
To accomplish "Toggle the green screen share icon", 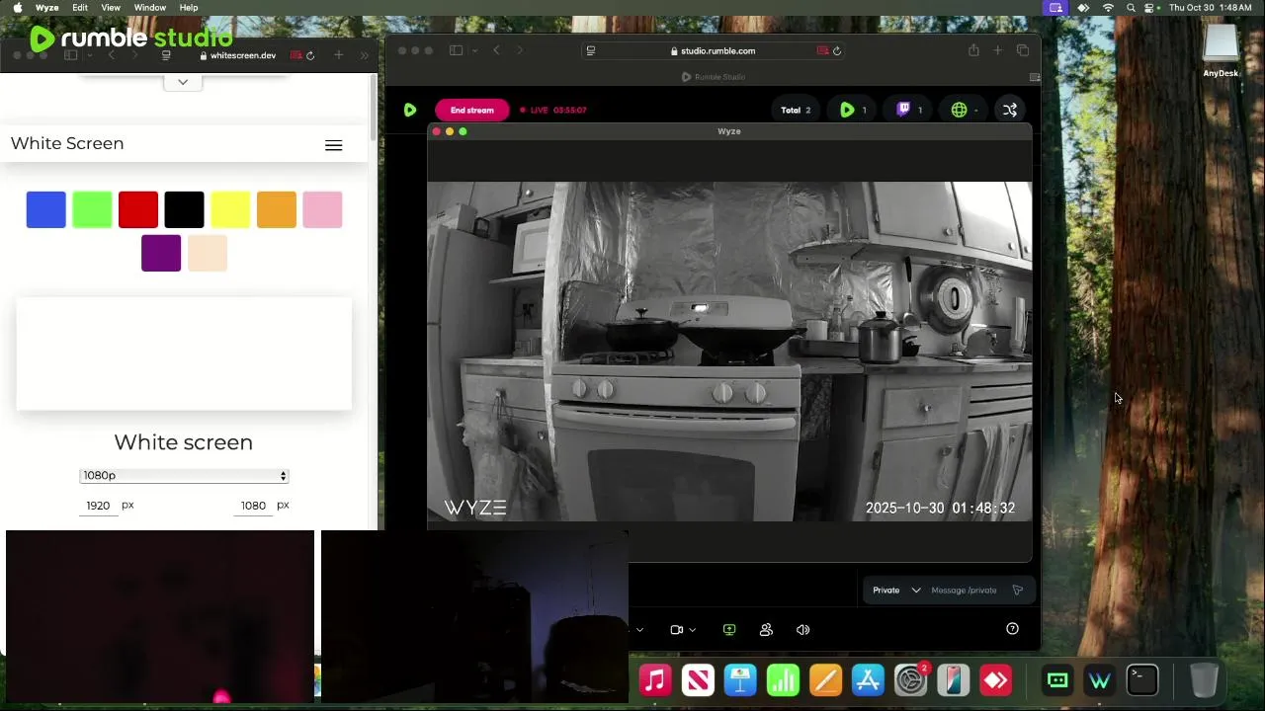I will [729, 629].
